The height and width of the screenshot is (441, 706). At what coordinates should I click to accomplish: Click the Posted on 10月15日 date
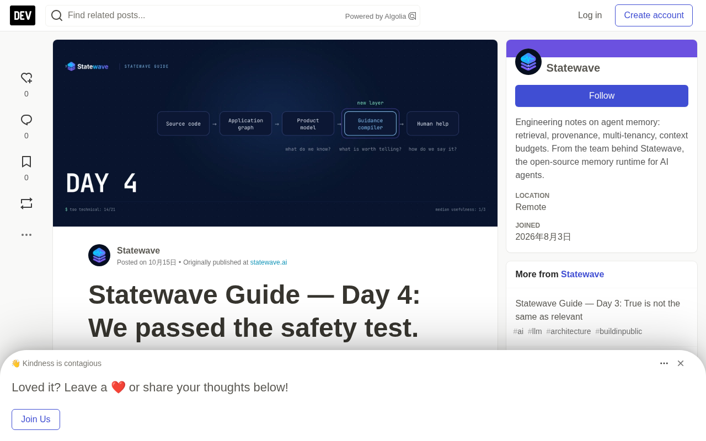pos(147,262)
